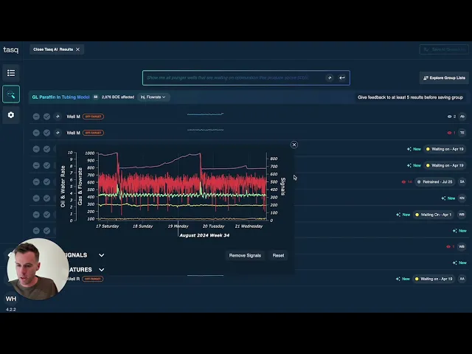The height and width of the screenshot is (354, 472).
Task: Toggle approve on Waiting On - Apr 1 row
Action: (46, 215)
